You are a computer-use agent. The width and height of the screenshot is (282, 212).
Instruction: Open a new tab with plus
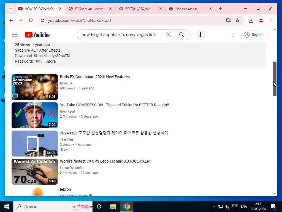[221, 9]
